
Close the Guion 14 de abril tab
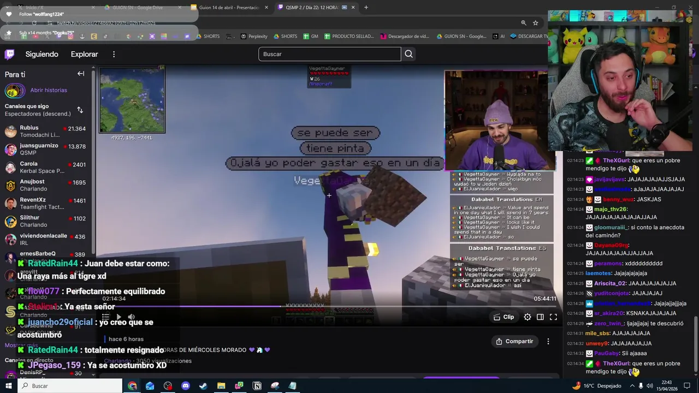pos(266,8)
